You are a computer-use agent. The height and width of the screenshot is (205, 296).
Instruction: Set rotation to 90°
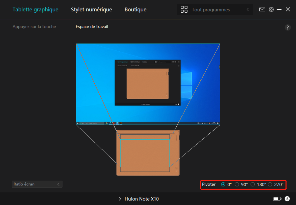point(237,185)
